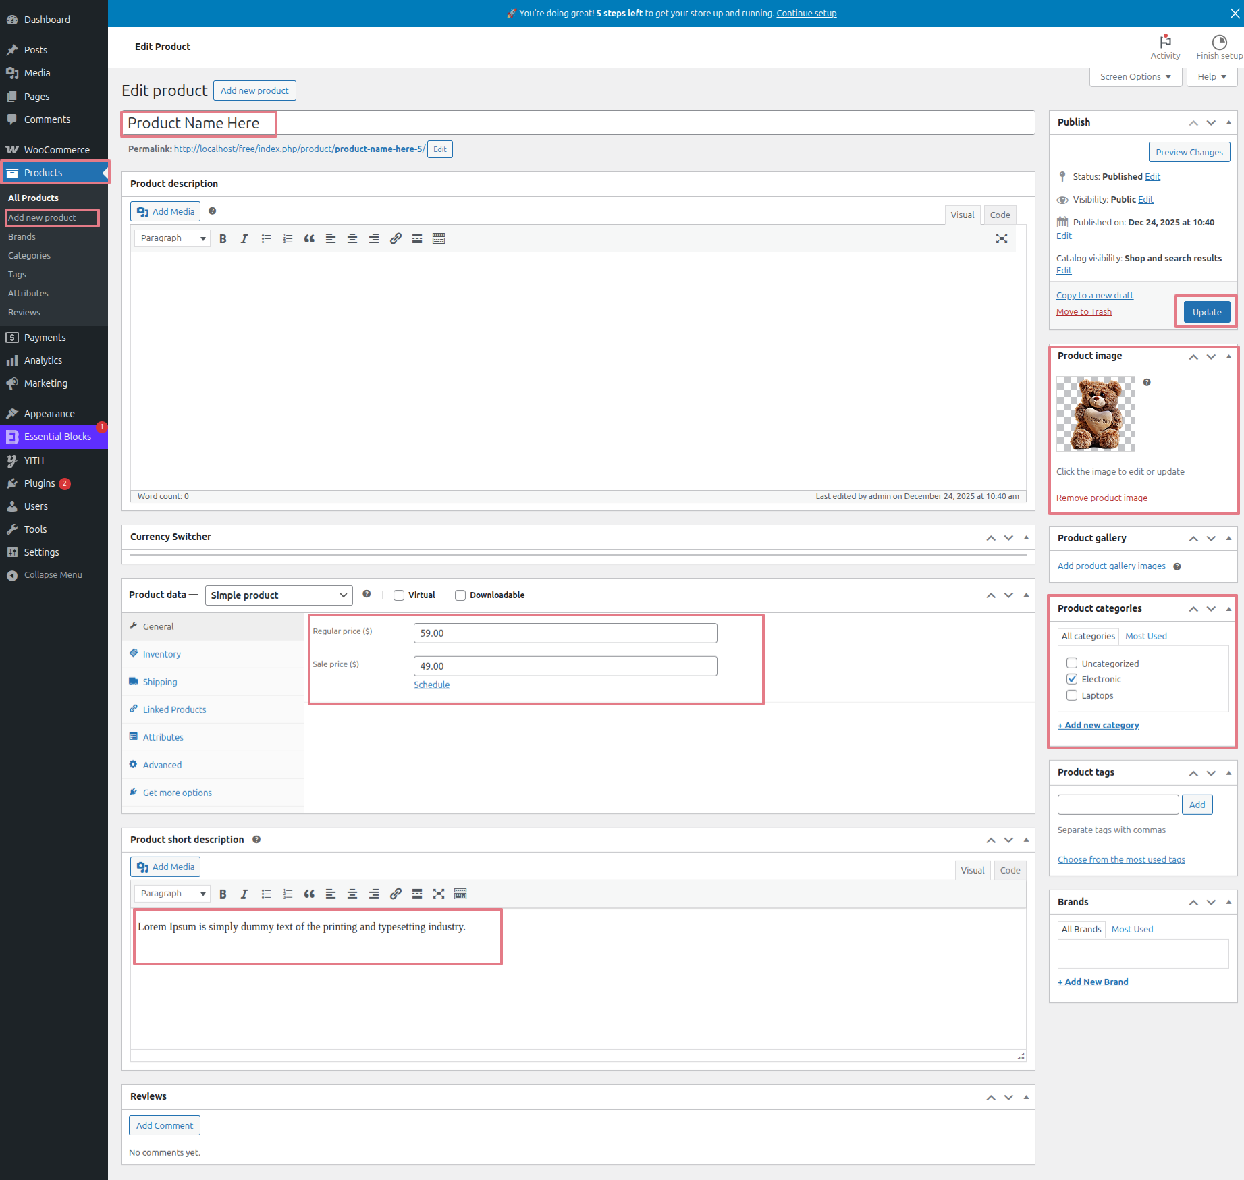The width and height of the screenshot is (1244, 1180).
Task: Click bulleted list icon in short description toolbar
Action: point(266,894)
